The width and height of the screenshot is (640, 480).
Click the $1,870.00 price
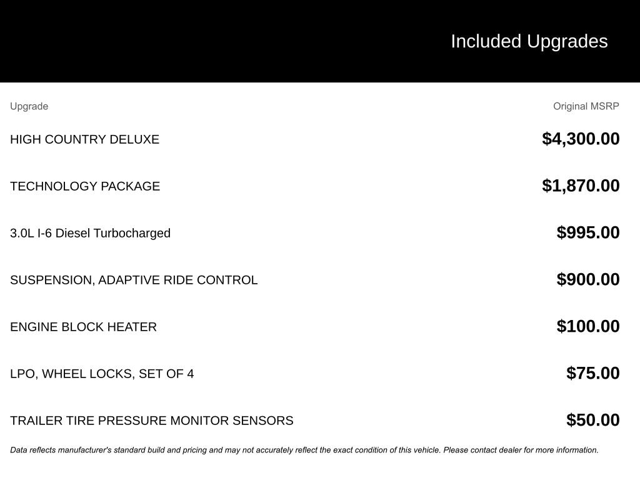coord(581,186)
